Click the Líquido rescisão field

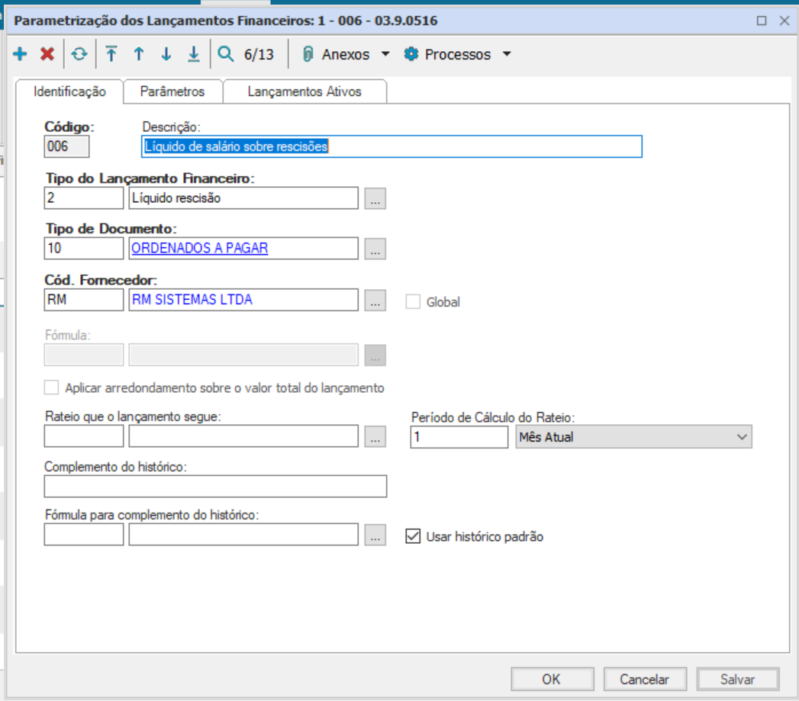(x=243, y=198)
